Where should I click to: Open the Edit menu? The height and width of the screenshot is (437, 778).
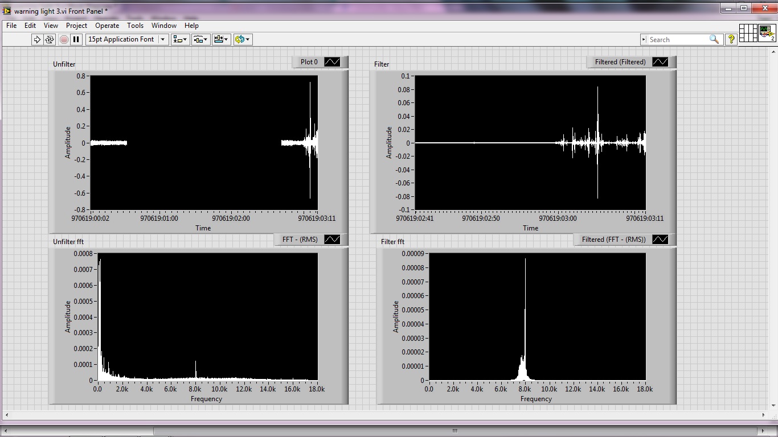coord(30,26)
